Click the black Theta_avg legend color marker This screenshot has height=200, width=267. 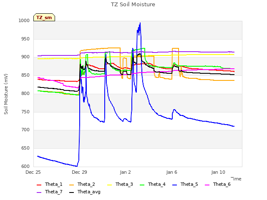pyautogui.click(x=71, y=192)
